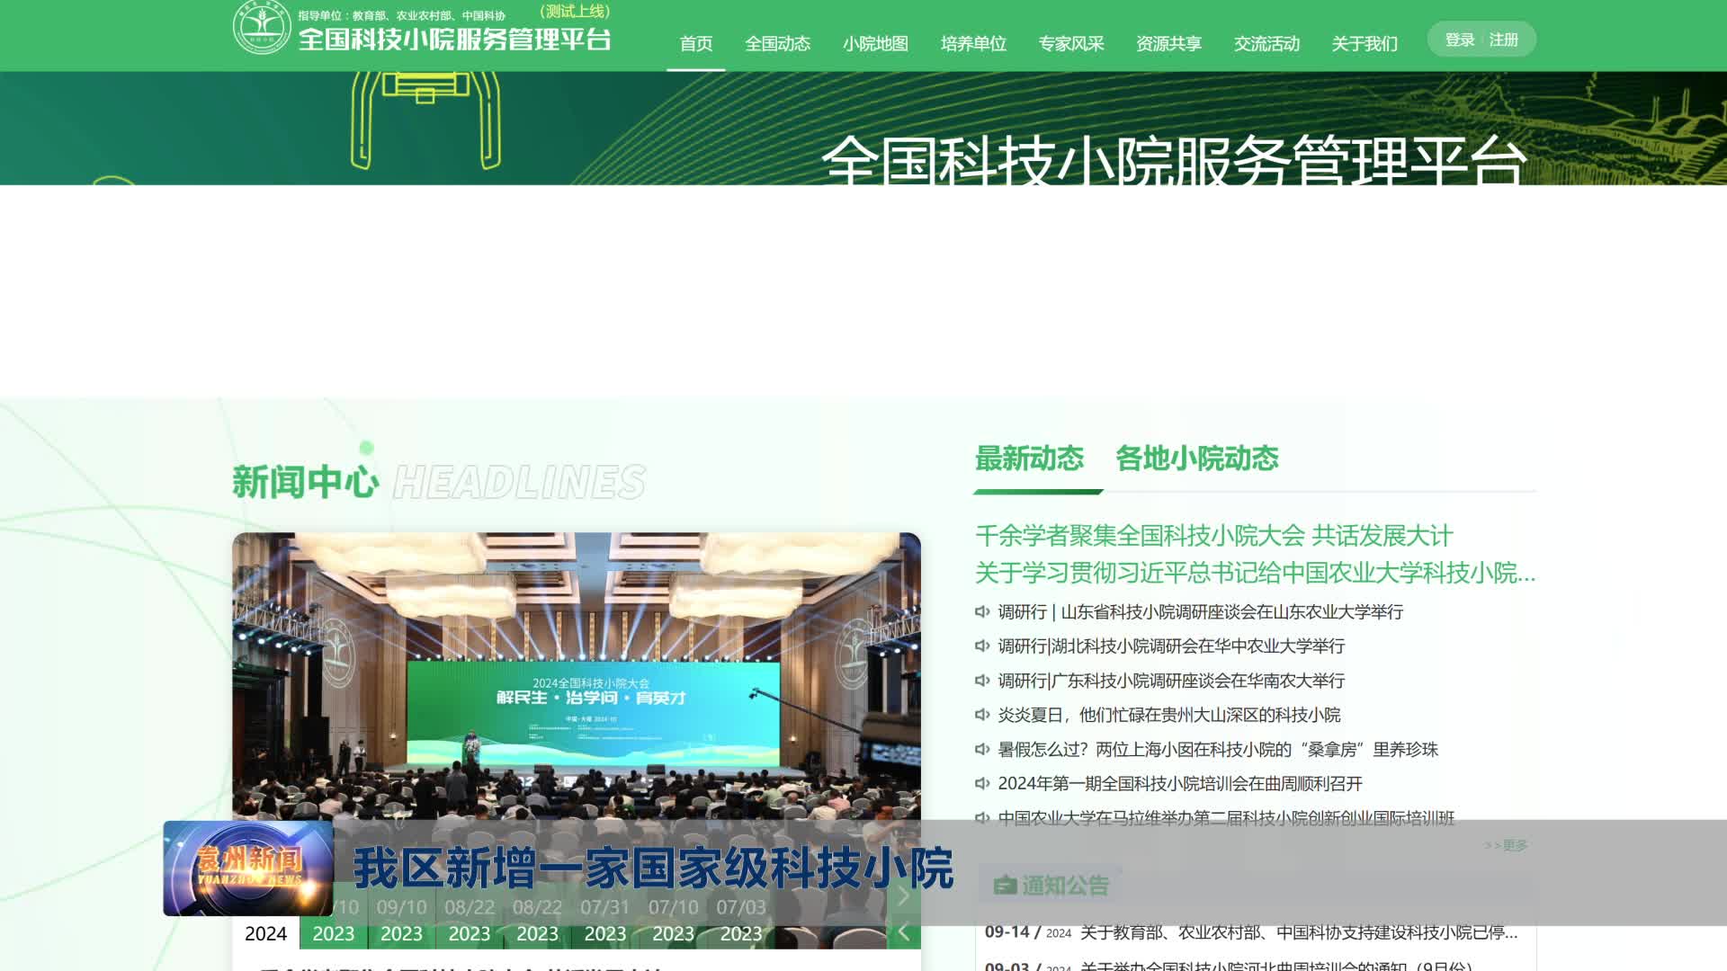Screen dimensions: 1727x971
Task: Open article 湖北科技小院调研会在华中农业大学举行
Action: (1171, 646)
